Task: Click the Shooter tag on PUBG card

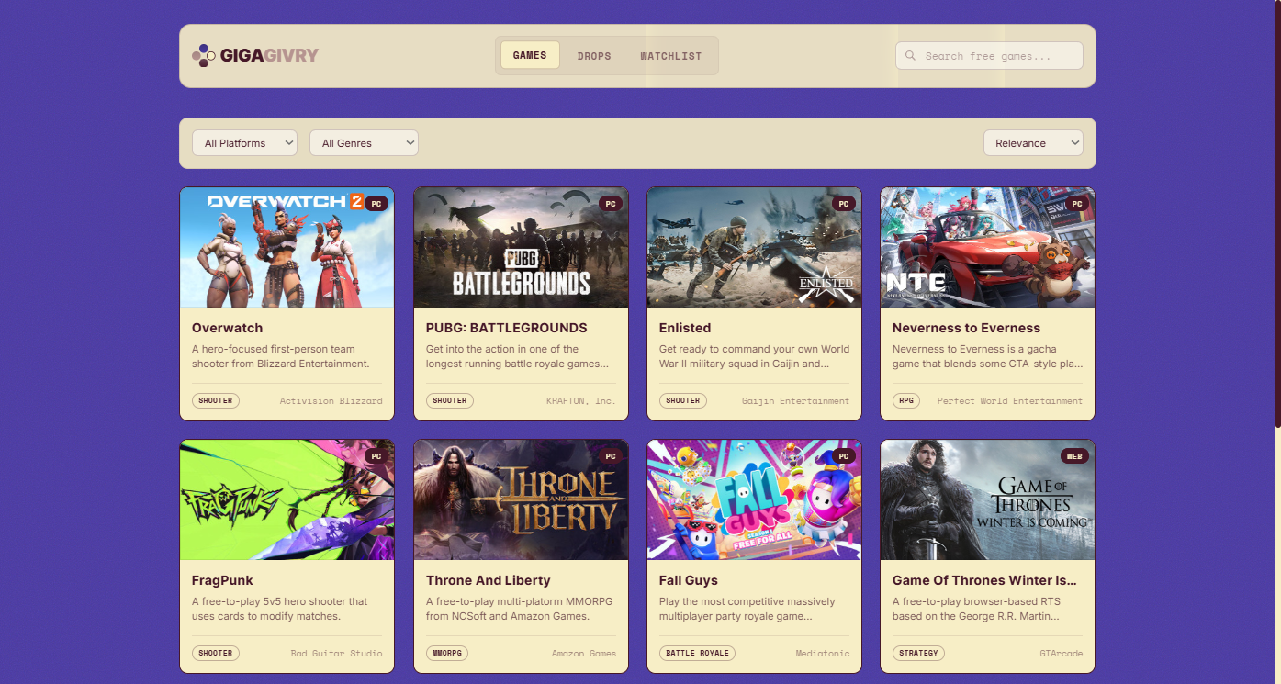Action: tap(450, 400)
